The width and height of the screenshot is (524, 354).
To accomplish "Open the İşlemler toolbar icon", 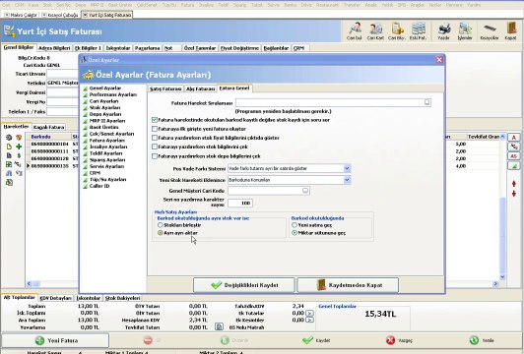I will (465, 30).
